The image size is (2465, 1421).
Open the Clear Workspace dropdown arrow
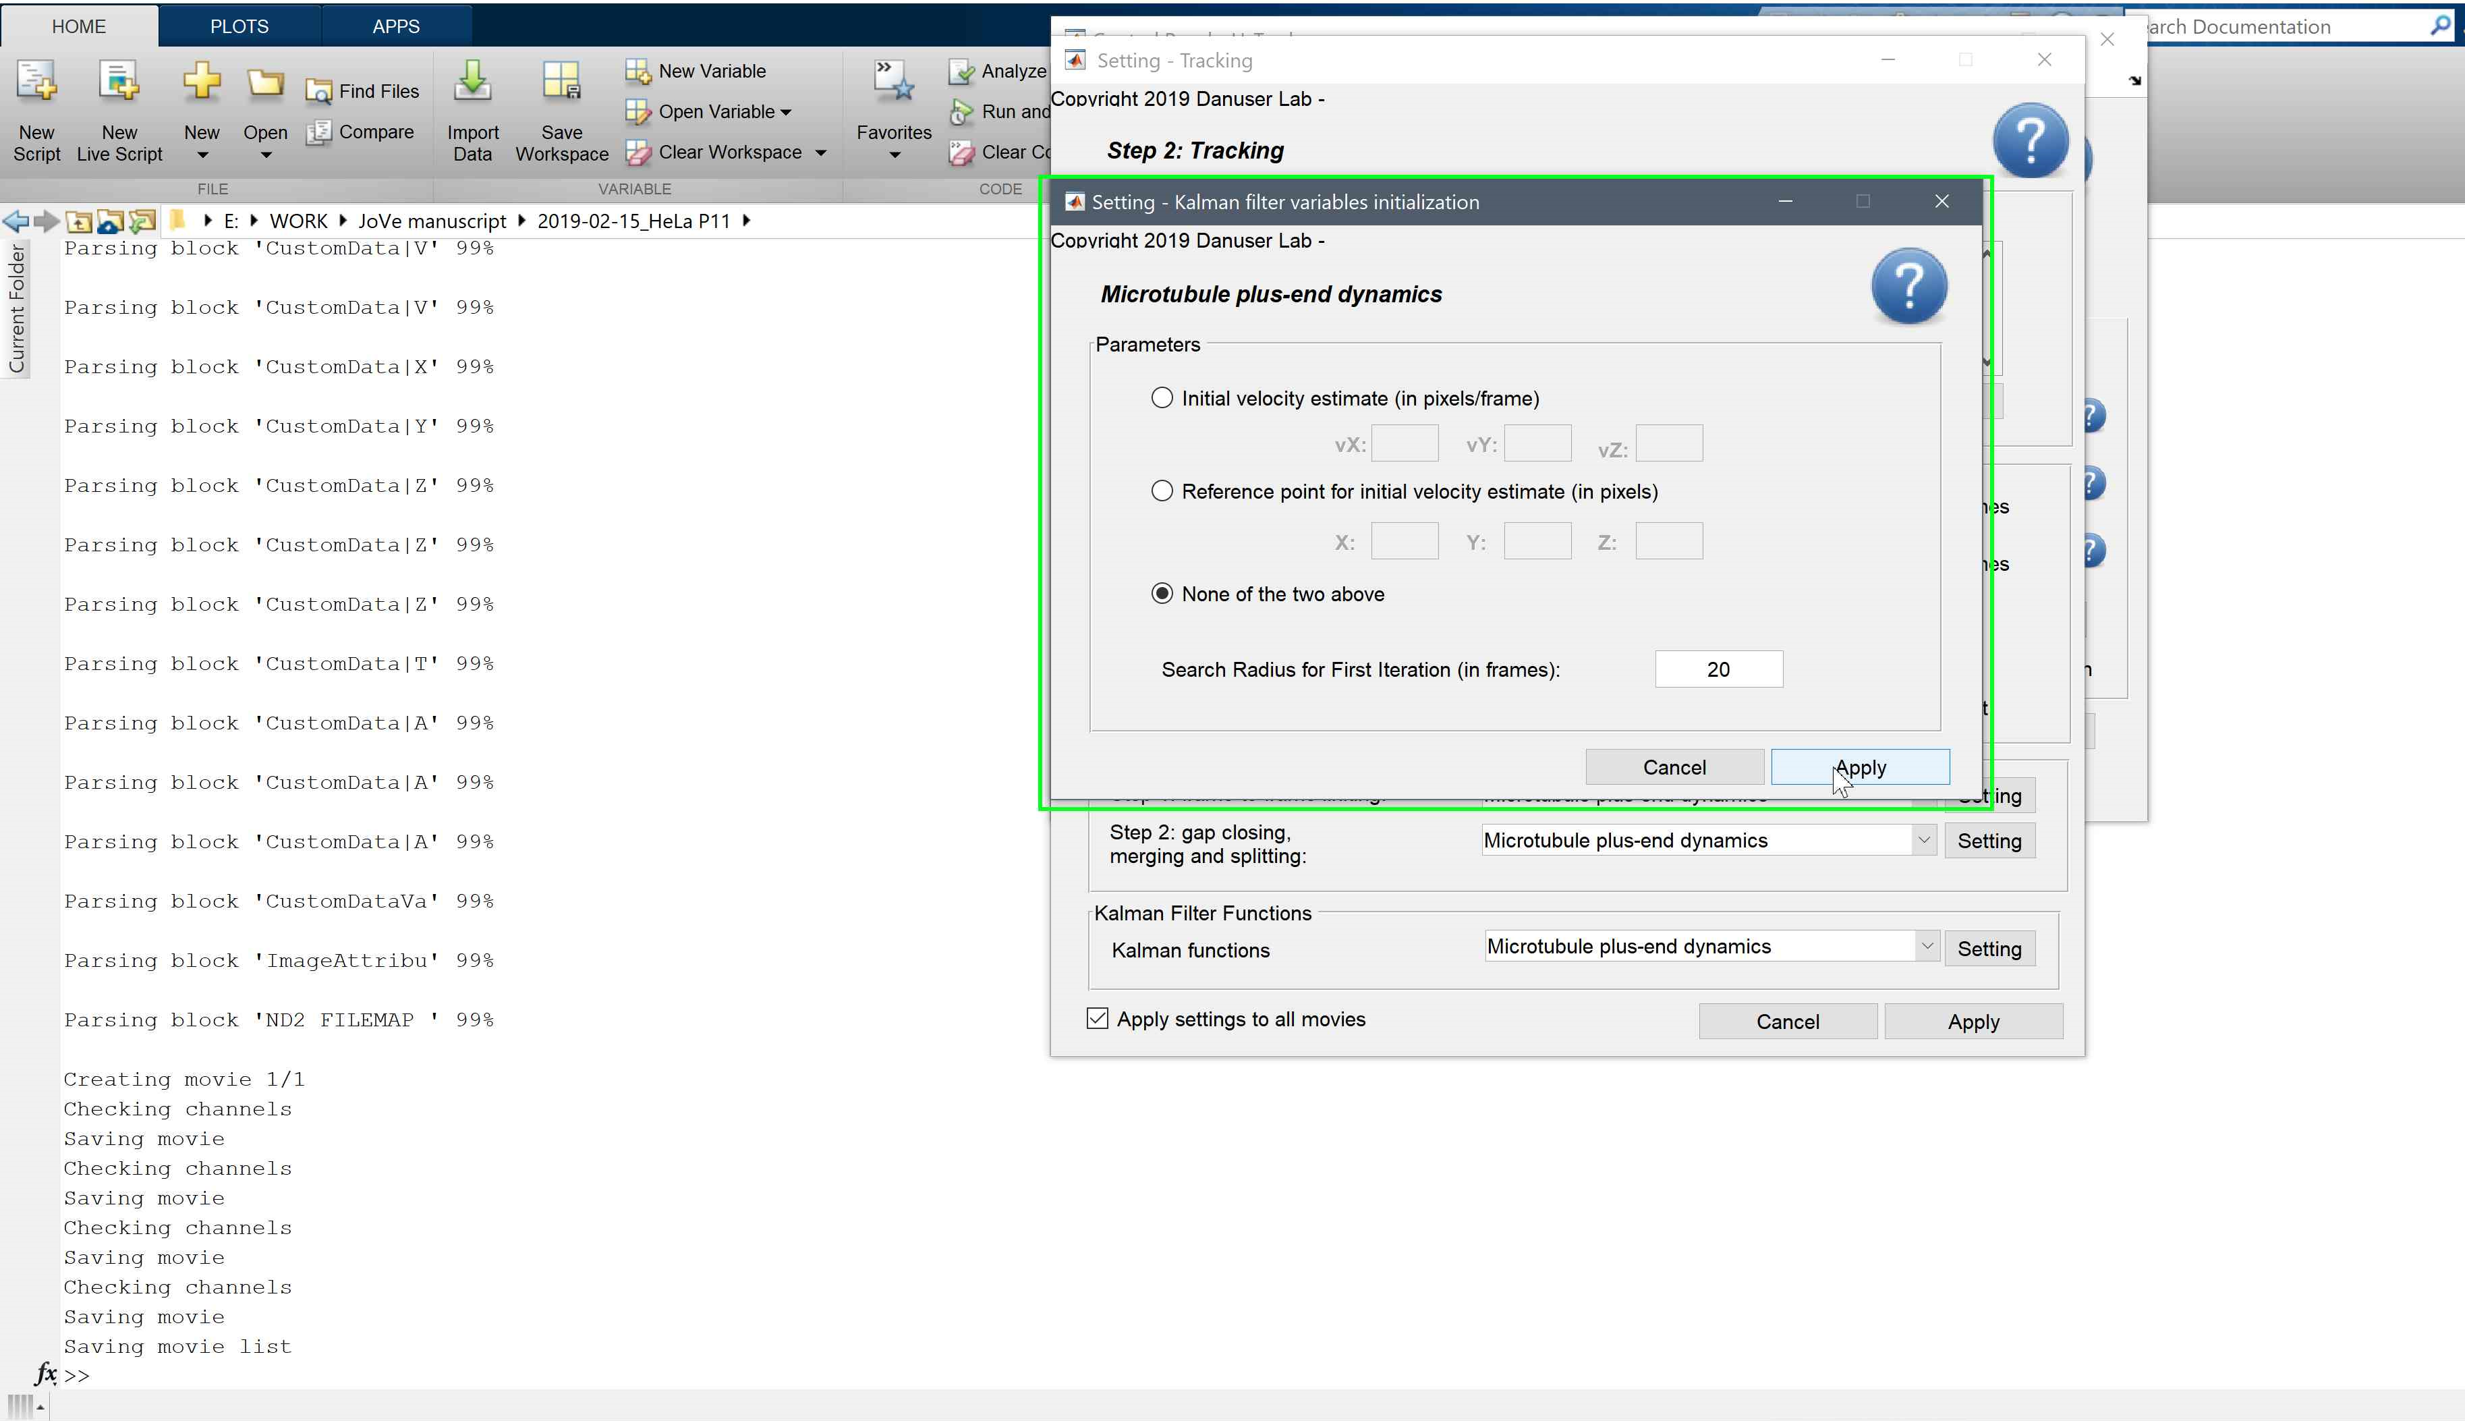(x=820, y=153)
